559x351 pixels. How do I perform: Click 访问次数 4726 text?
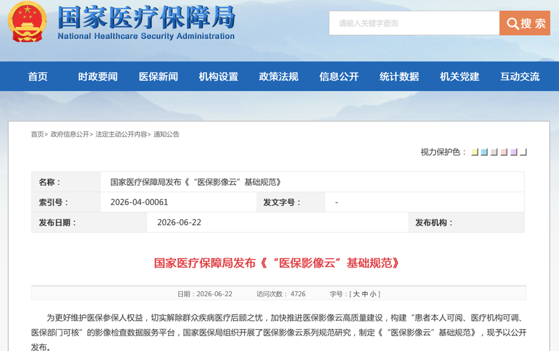(x=281, y=294)
